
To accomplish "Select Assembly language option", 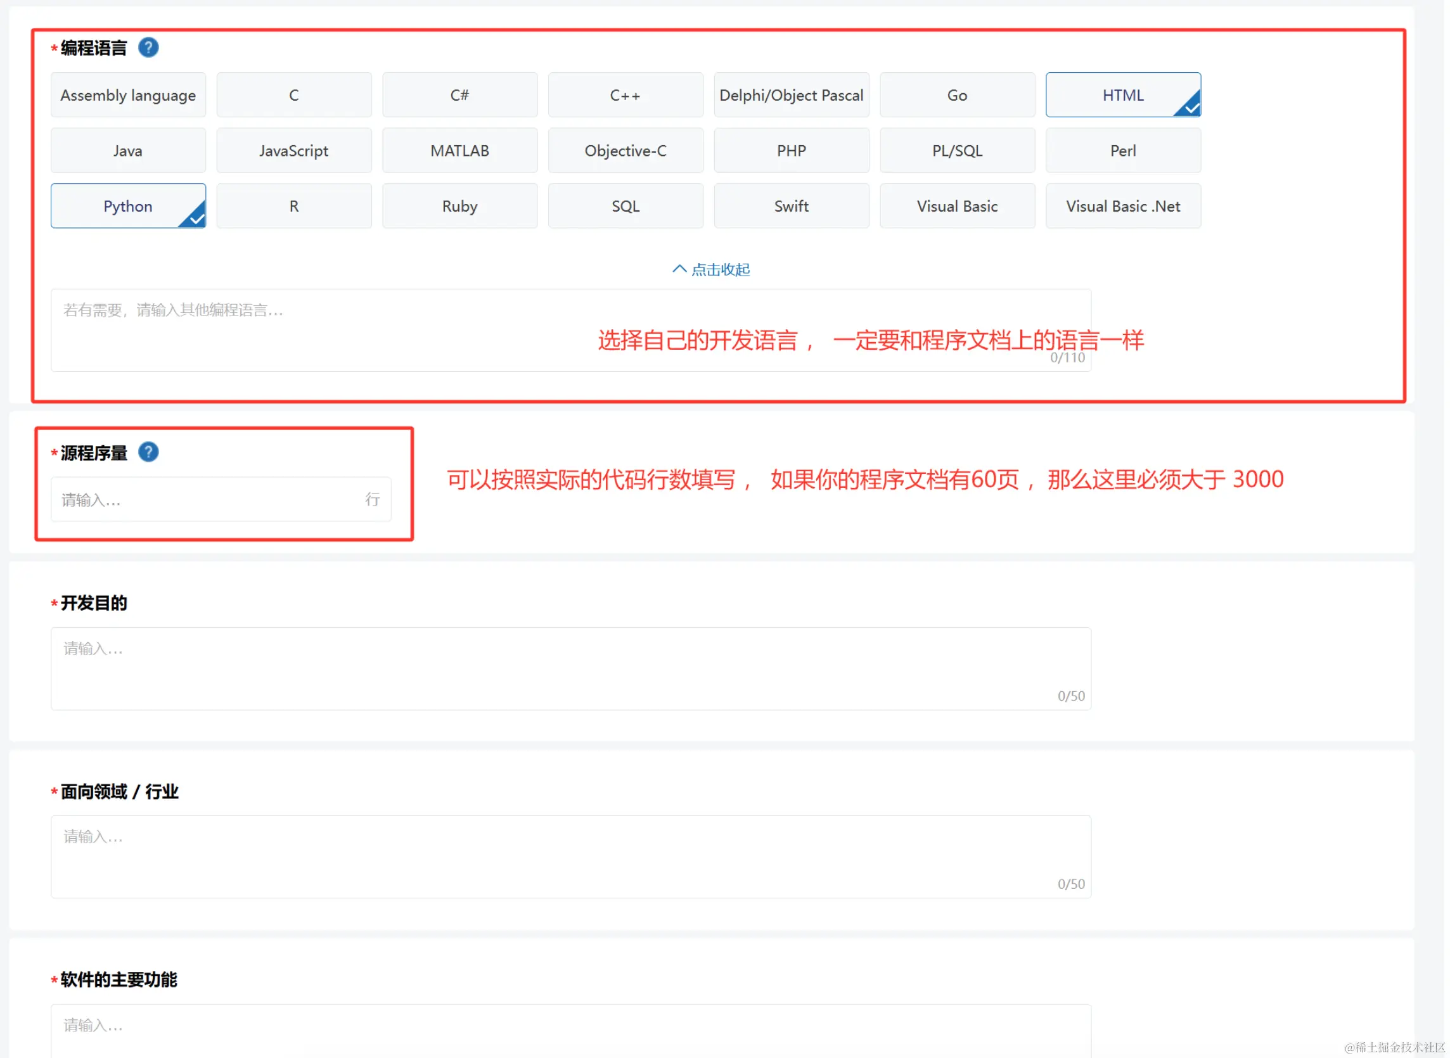I will [x=128, y=96].
